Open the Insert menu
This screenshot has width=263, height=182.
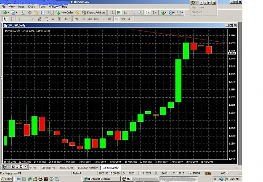(x=21, y=7)
